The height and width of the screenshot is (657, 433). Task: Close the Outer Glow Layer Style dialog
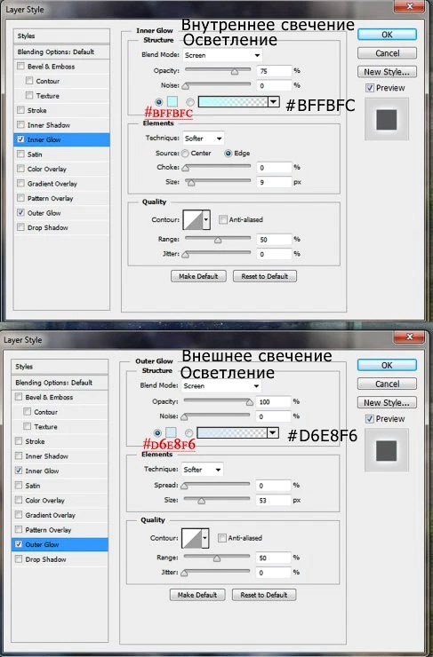click(409, 336)
